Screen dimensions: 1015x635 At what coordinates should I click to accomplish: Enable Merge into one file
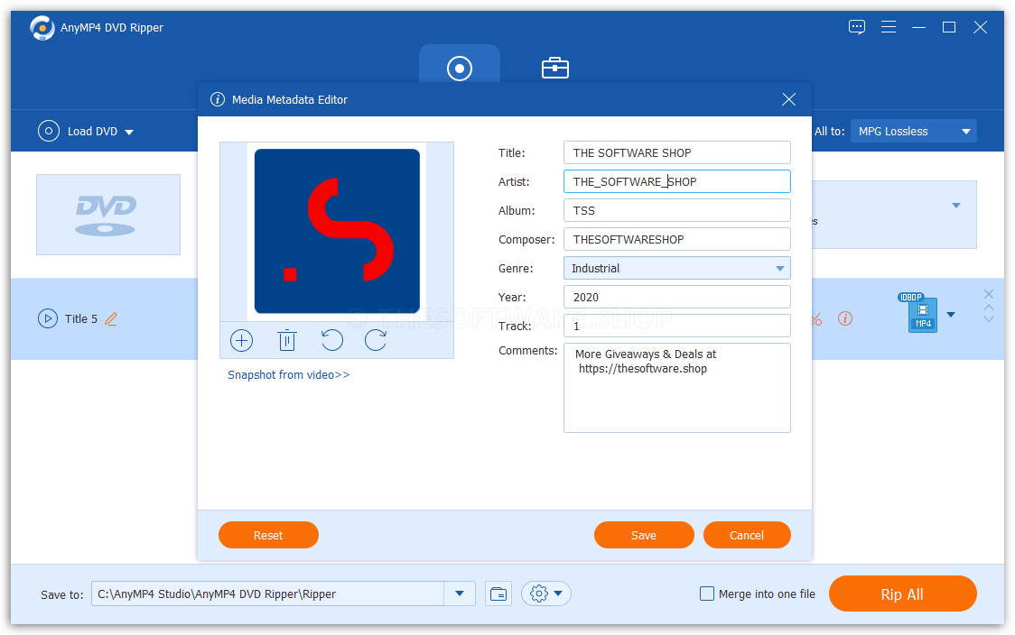707,594
